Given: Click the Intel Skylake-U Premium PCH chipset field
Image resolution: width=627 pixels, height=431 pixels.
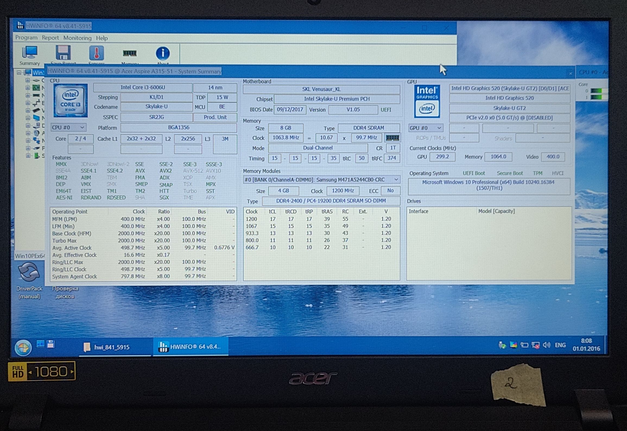Looking at the screenshot, I should [337, 99].
